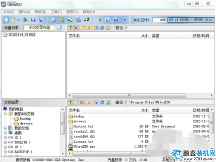Expand the (C:) drive node
The image size is (216, 162).
[5, 137]
